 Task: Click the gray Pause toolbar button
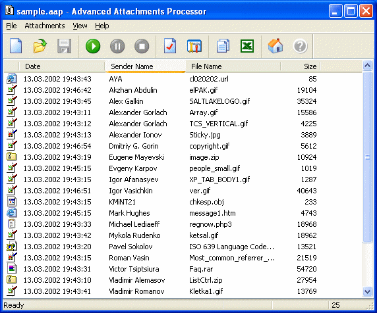click(x=117, y=46)
